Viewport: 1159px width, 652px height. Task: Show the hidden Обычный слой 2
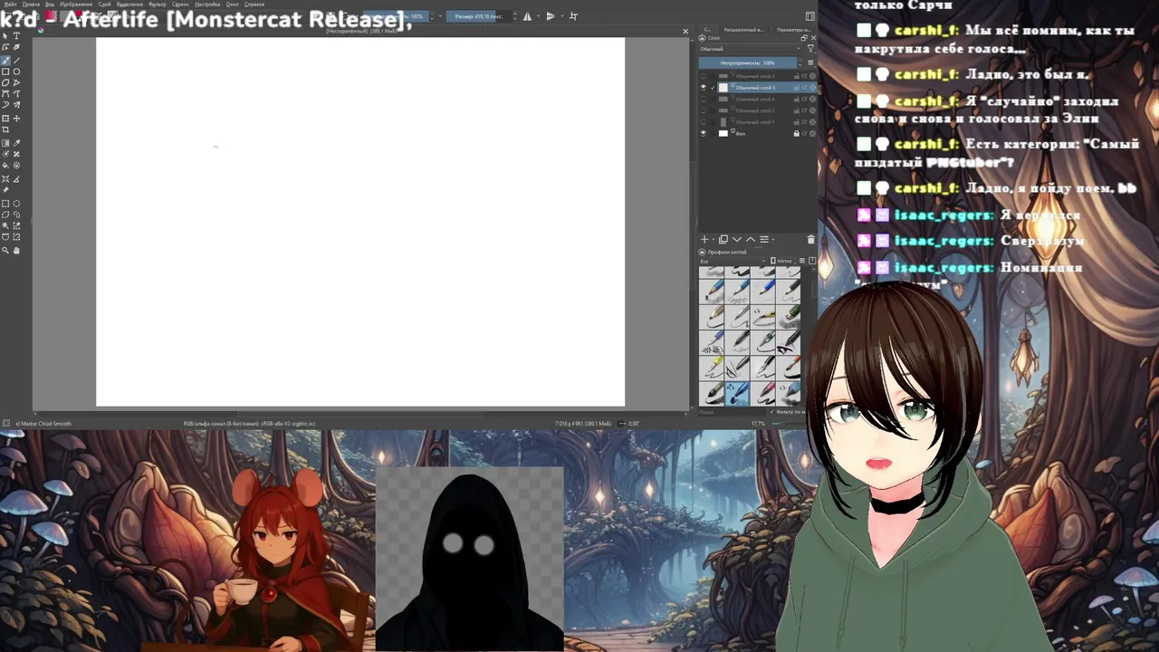pos(704,110)
